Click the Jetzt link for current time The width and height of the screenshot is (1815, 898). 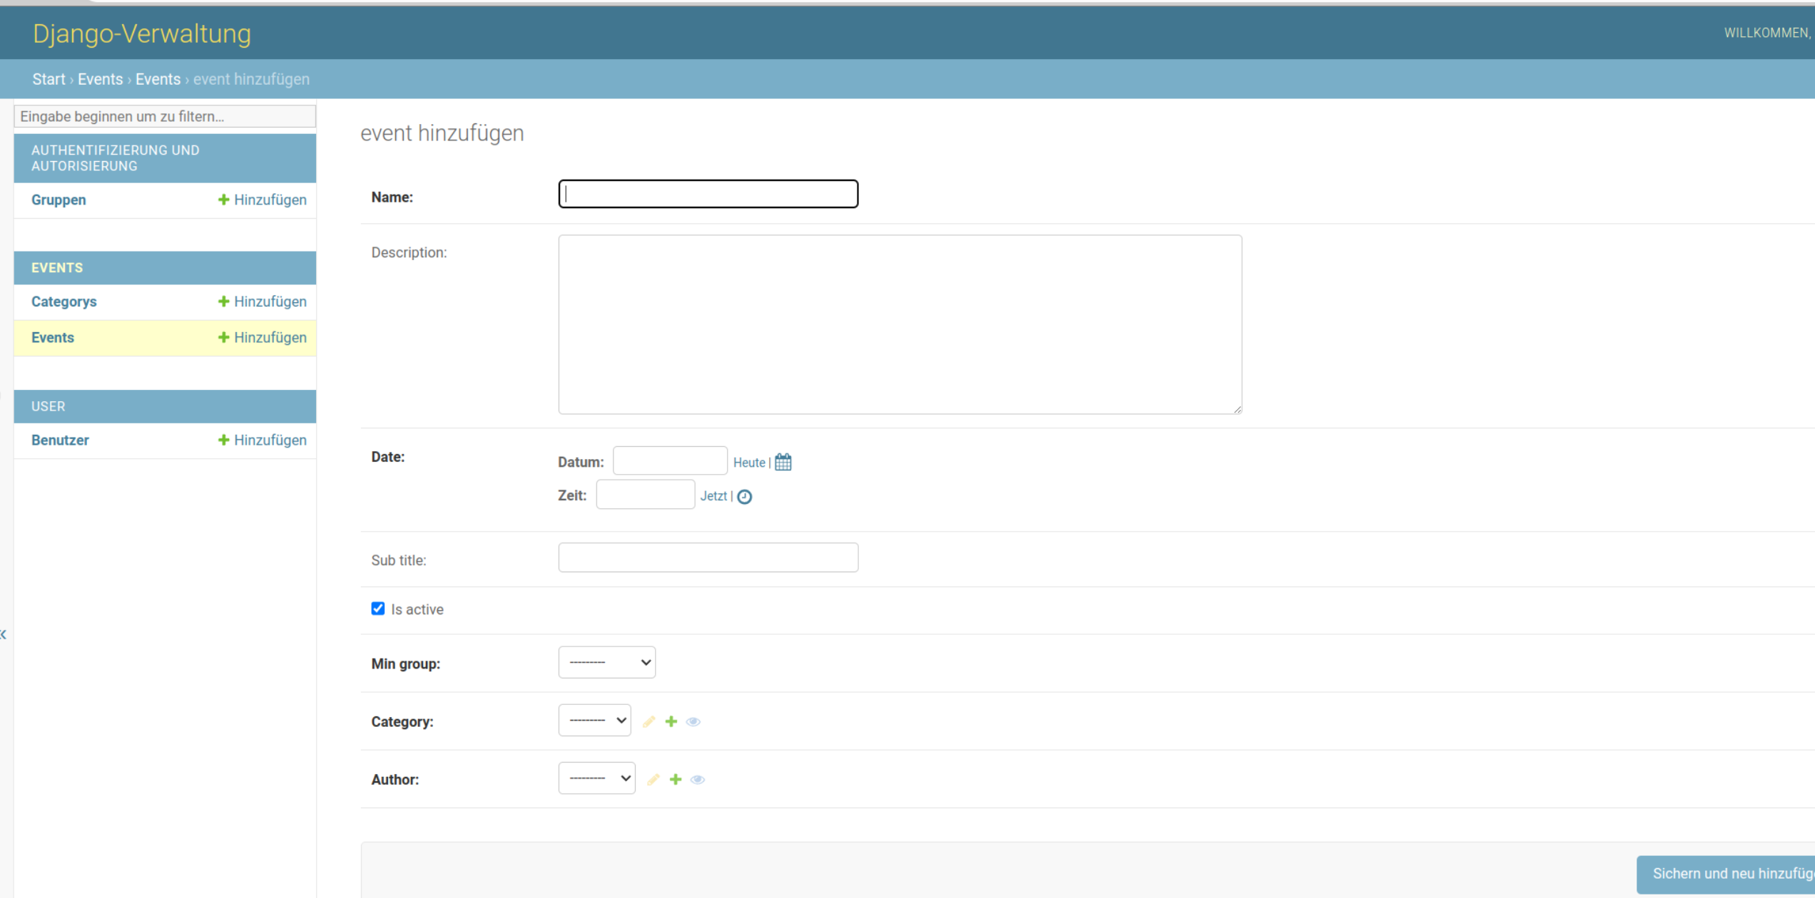(713, 496)
